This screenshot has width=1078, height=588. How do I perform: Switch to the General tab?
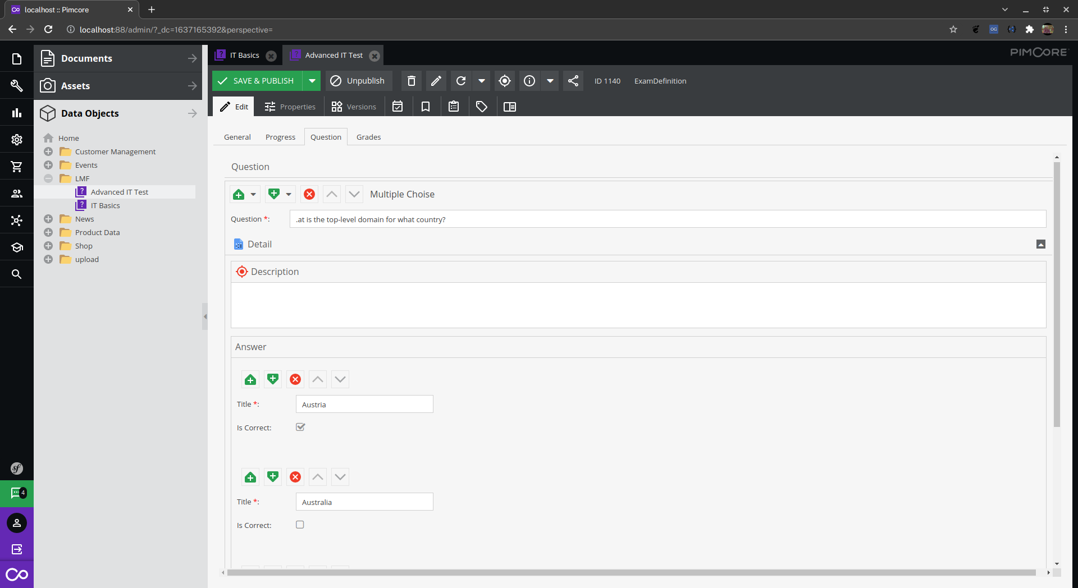[237, 137]
